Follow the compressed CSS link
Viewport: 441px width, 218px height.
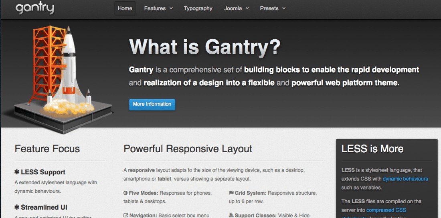[x=386, y=210]
